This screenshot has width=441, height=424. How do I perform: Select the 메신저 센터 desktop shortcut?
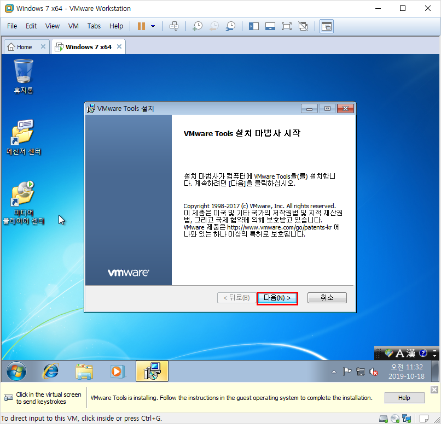point(24,137)
